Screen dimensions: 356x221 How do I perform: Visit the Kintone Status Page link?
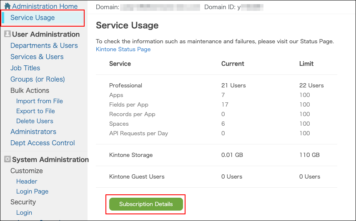click(123, 49)
